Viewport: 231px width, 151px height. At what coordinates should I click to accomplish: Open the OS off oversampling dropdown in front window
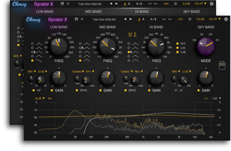[215, 19]
